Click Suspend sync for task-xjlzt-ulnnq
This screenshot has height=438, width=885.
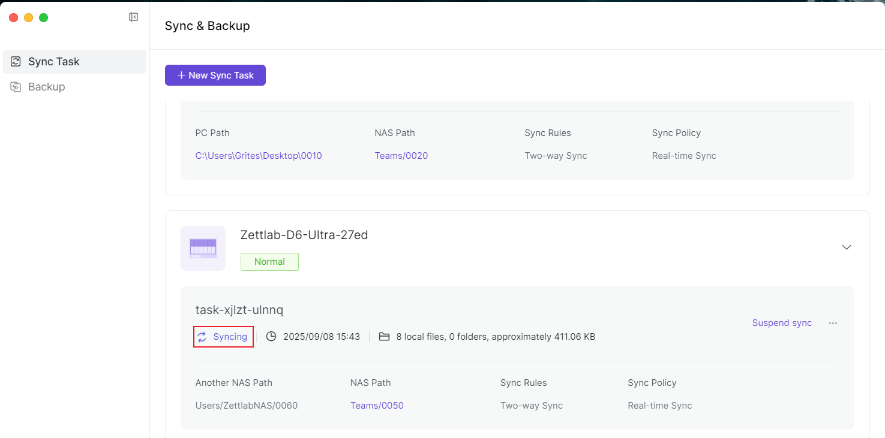click(782, 323)
